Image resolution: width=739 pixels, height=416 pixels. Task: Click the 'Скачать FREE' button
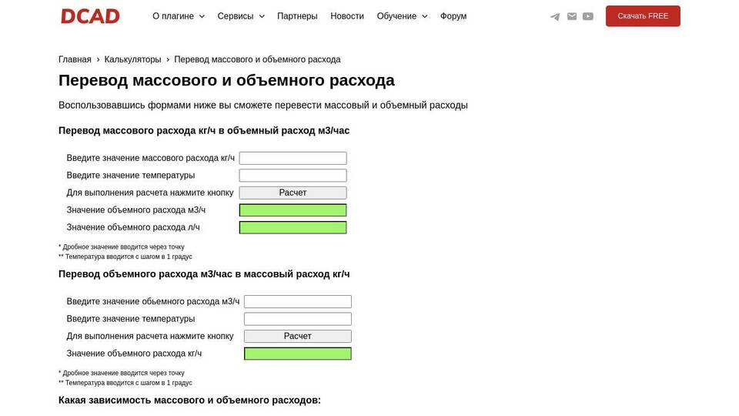tap(643, 16)
